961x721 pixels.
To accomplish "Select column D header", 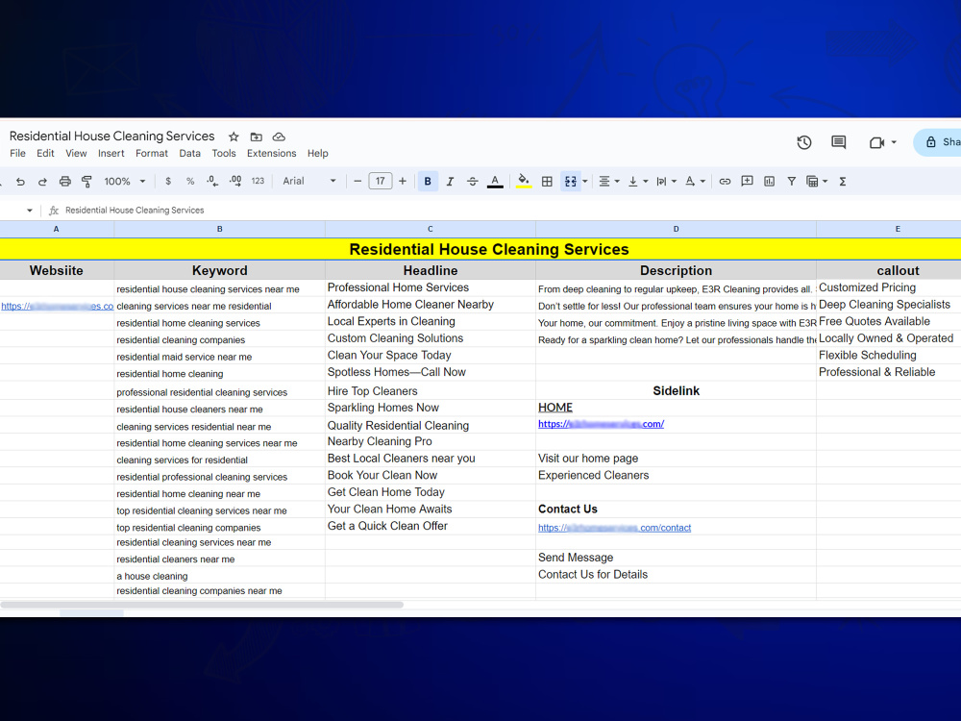I will (x=676, y=229).
